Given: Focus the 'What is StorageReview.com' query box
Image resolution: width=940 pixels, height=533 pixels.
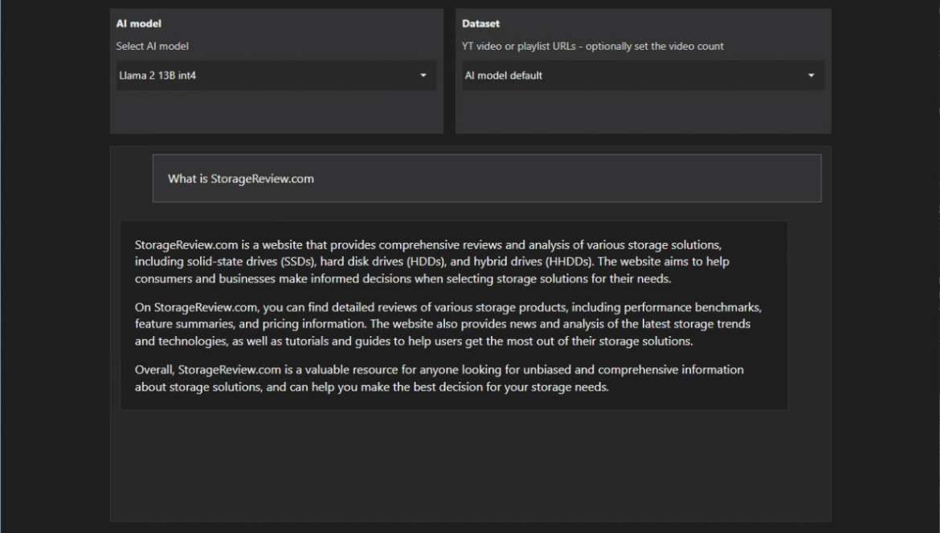Looking at the screenshot, I should click(487, 178).
